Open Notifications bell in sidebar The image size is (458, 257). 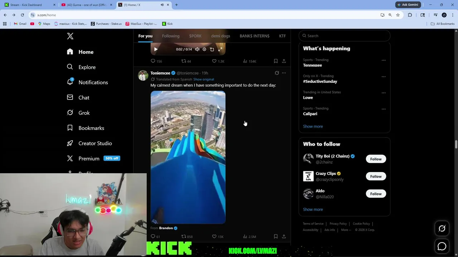click(x=87, y=82)
